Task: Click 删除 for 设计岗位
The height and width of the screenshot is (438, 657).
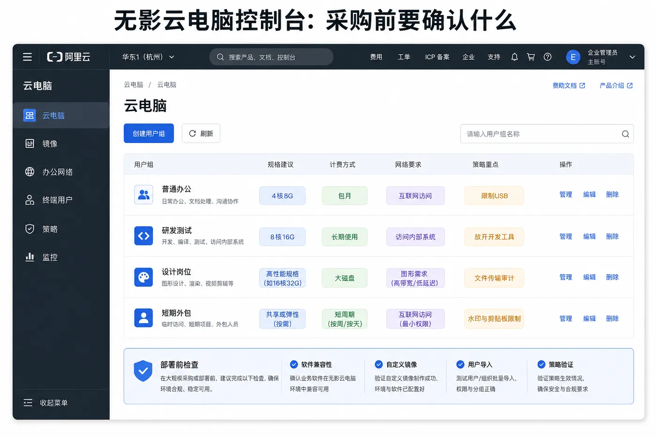Action: tap(612, 277)
